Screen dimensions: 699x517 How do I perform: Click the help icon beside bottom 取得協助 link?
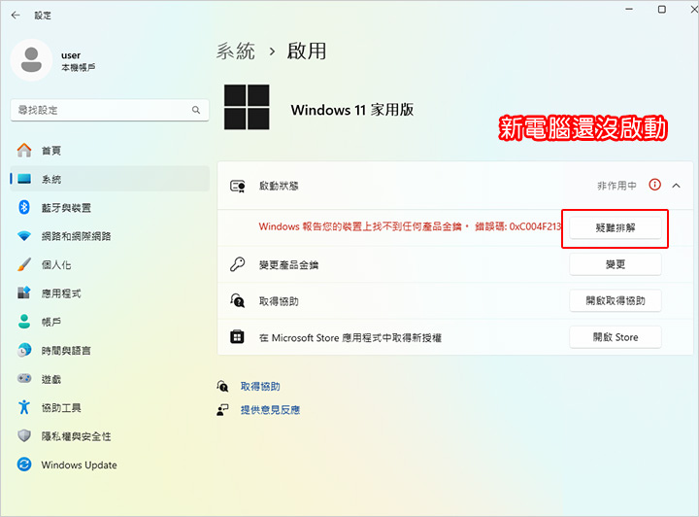point(222,386)
